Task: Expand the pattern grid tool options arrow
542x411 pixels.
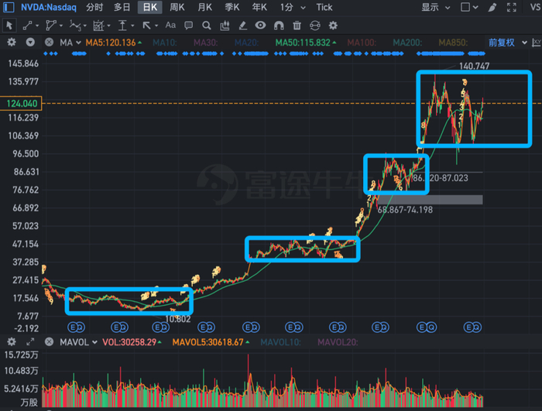Action: [108, 26]
